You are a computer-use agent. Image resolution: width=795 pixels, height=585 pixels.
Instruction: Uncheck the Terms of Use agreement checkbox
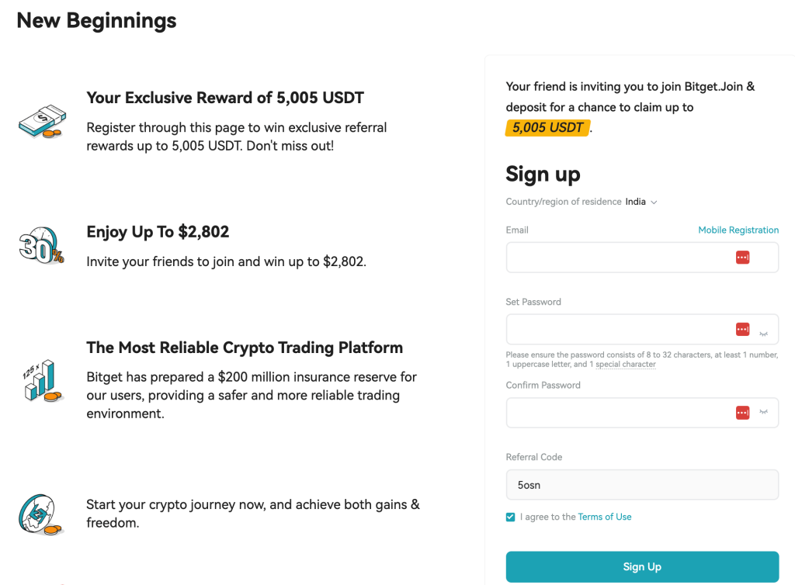click(x=510, y=517)
